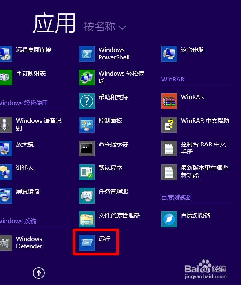Click the 控制台 RAR 中文手册 text label
The image size is (241, 285).
click(x=203, y=148)
